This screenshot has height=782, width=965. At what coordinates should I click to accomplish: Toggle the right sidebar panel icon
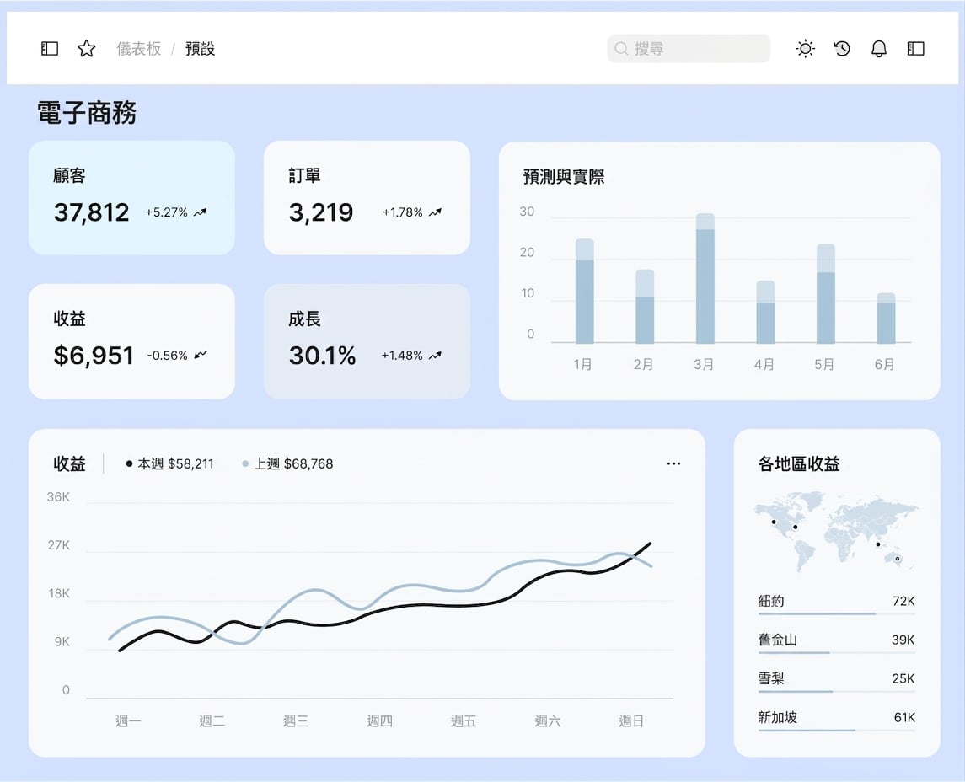(x=916, y=49)
